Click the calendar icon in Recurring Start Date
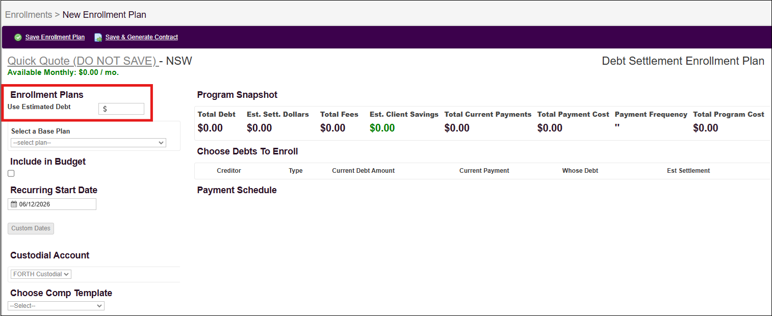772x316 pixels. click(14, 204)
